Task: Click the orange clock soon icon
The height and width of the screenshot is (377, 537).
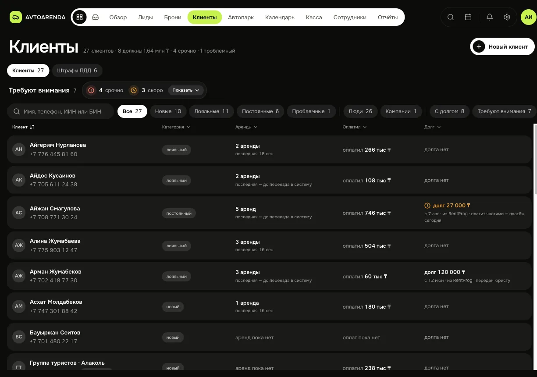Action: click(x=134, y=90)
